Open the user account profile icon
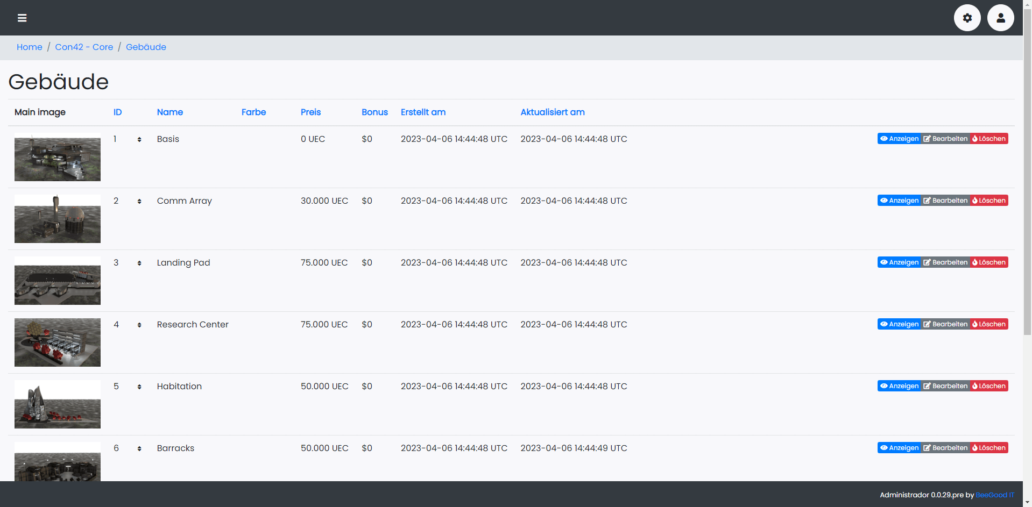Image resolution: width=1032 pixels, height=507 pixels. pos(1000,18)
